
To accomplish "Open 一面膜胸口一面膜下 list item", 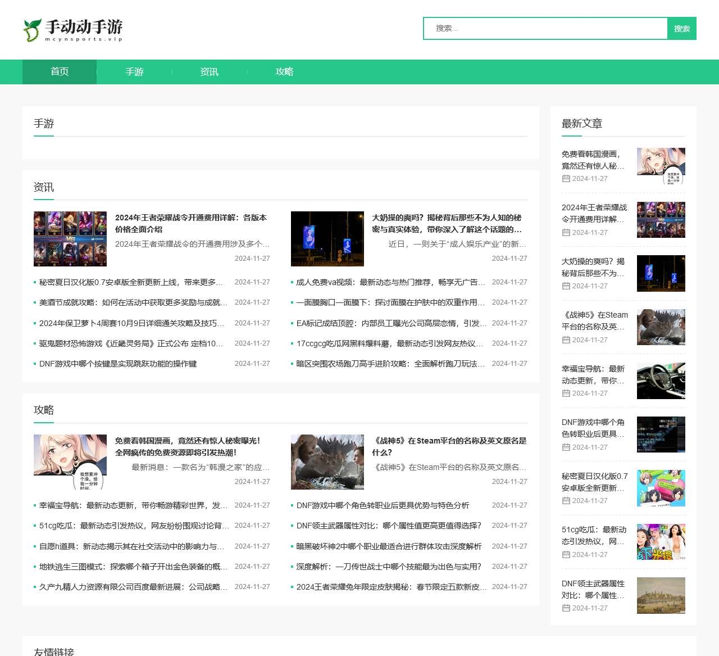I will tap(391, 302).
